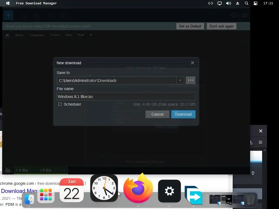Screen dimensions: 279x209
Task: Add new download with plus button
Action: [x=8, y=15]
